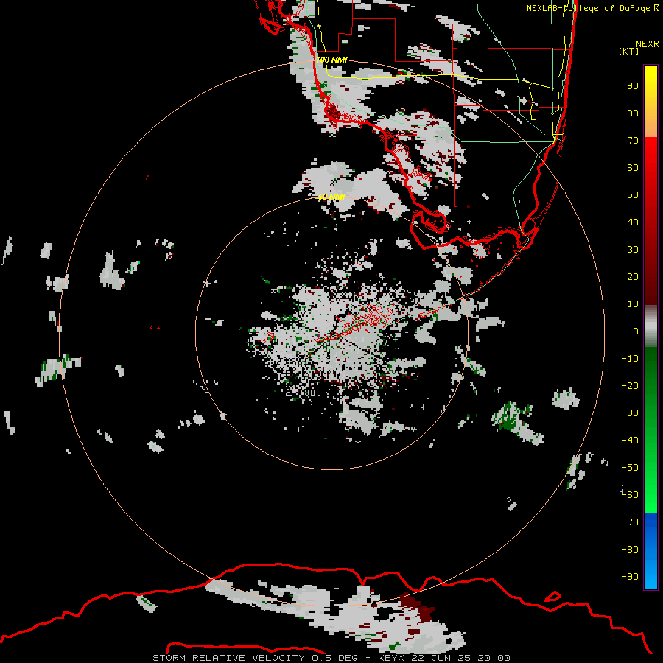The width and height of the screenshot is (663, 663).
Task: Select the 30 value on the velocity scale
Action: pos(633,250)
